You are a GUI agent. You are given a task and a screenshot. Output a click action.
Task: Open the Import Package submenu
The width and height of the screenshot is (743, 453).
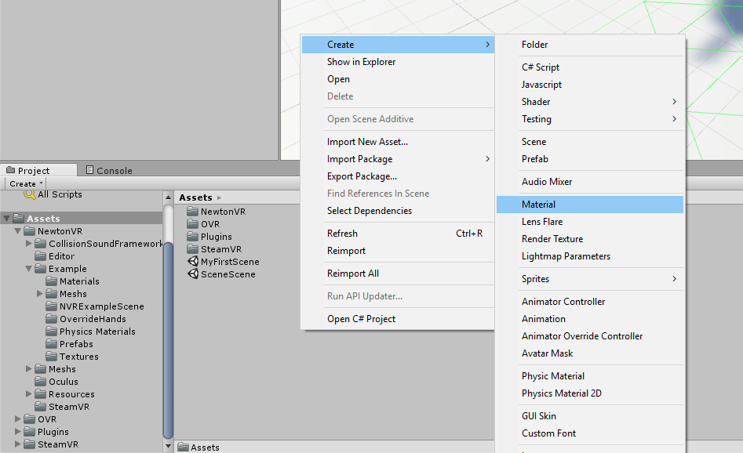tap(398, 159)
